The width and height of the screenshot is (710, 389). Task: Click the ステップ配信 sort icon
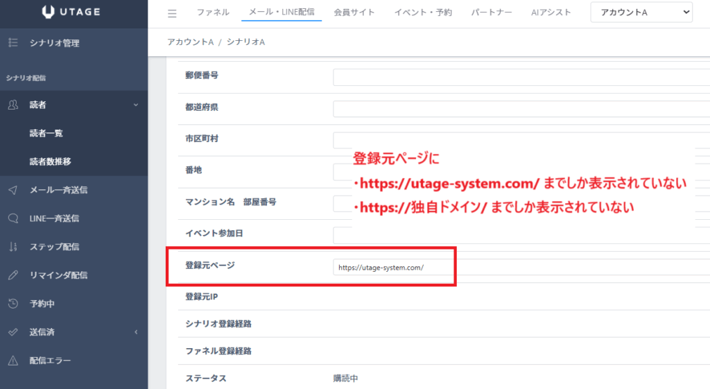(13, 247)
